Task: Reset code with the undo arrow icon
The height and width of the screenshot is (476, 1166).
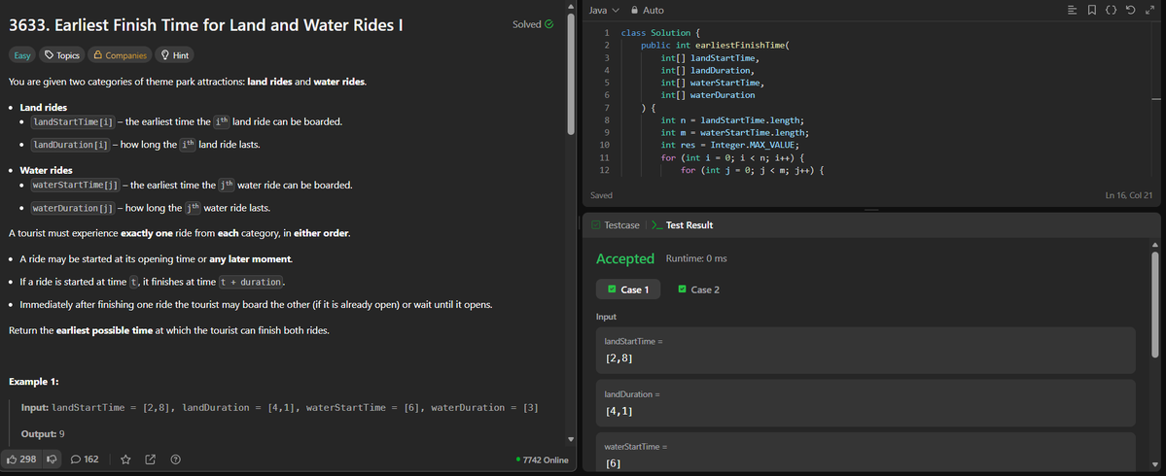Action: pyautogui.click(x=1130, y=10)
